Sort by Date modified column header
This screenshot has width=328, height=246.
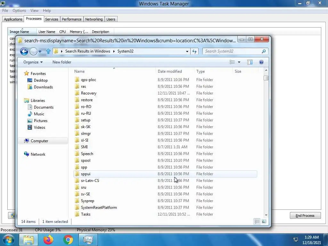tap(175, 71)
